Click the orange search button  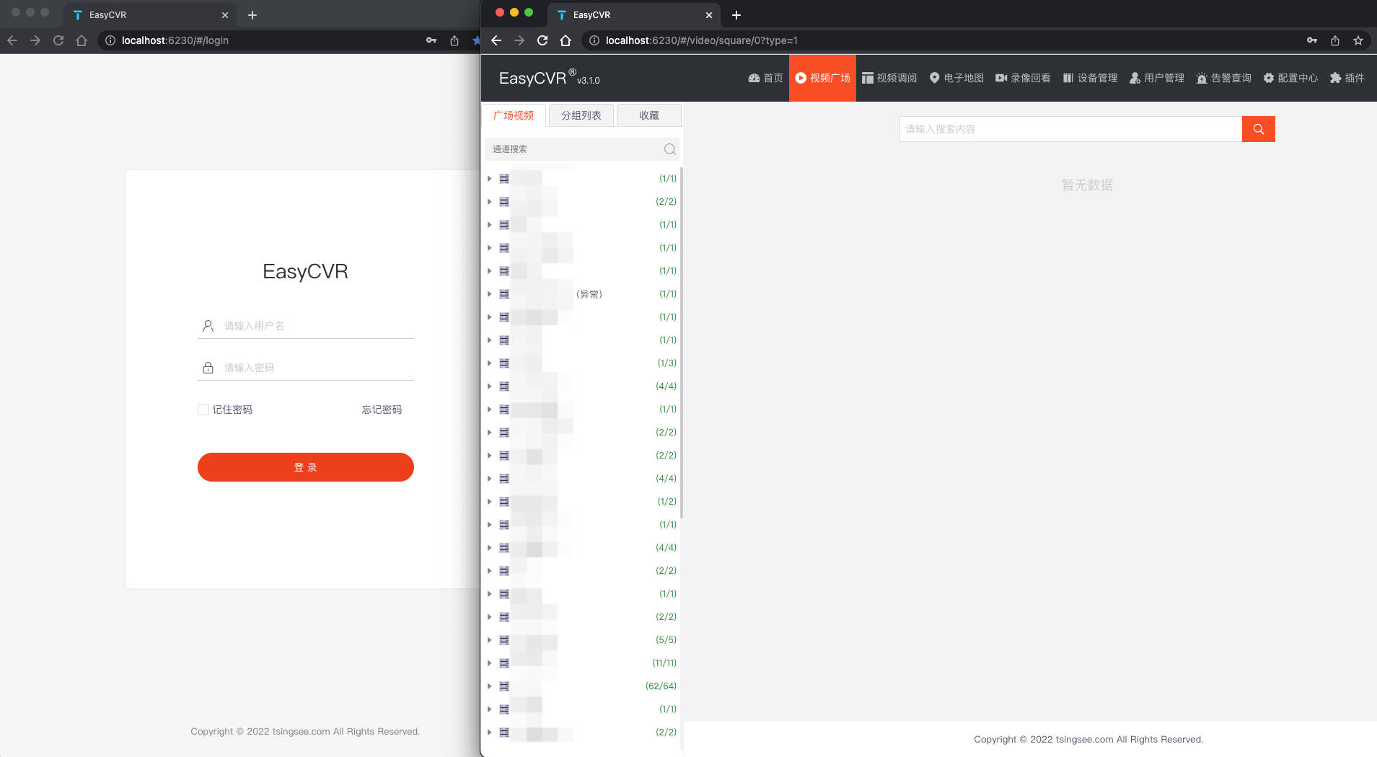pos(1259,129)
